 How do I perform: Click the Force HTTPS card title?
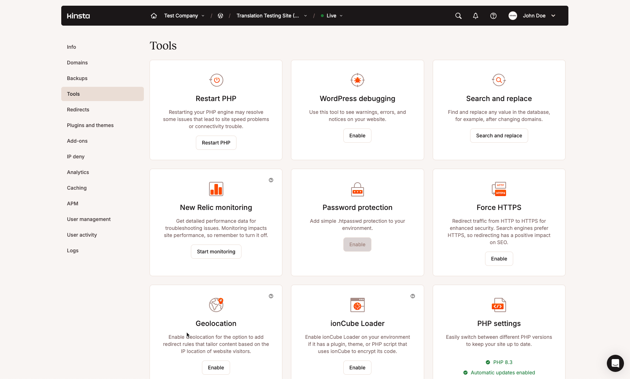click(x=499, y=207)
